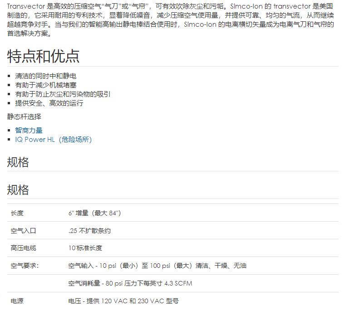Image resolution: width=354 pixels, height=310 pixels.
Task: Select the Transvector intro paragraph text
Action: [171, 20]
